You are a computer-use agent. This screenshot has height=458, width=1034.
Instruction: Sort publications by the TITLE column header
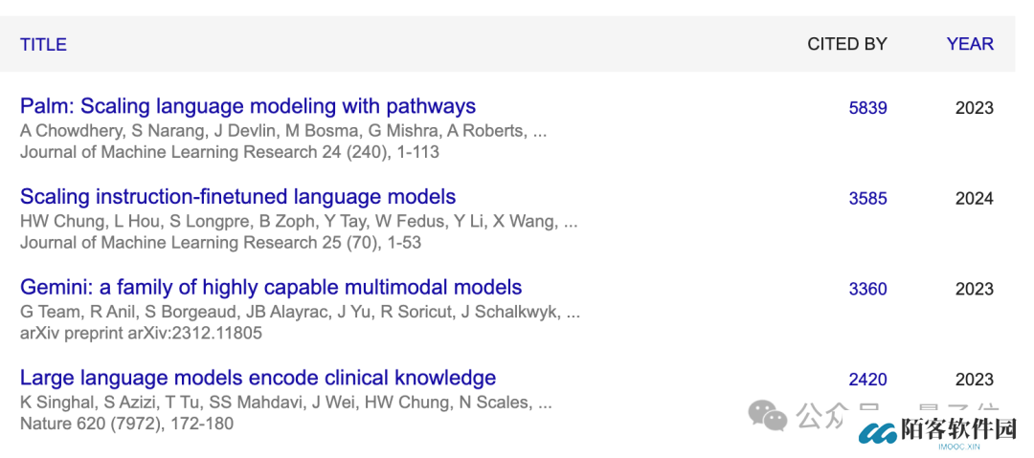[43, 44]
